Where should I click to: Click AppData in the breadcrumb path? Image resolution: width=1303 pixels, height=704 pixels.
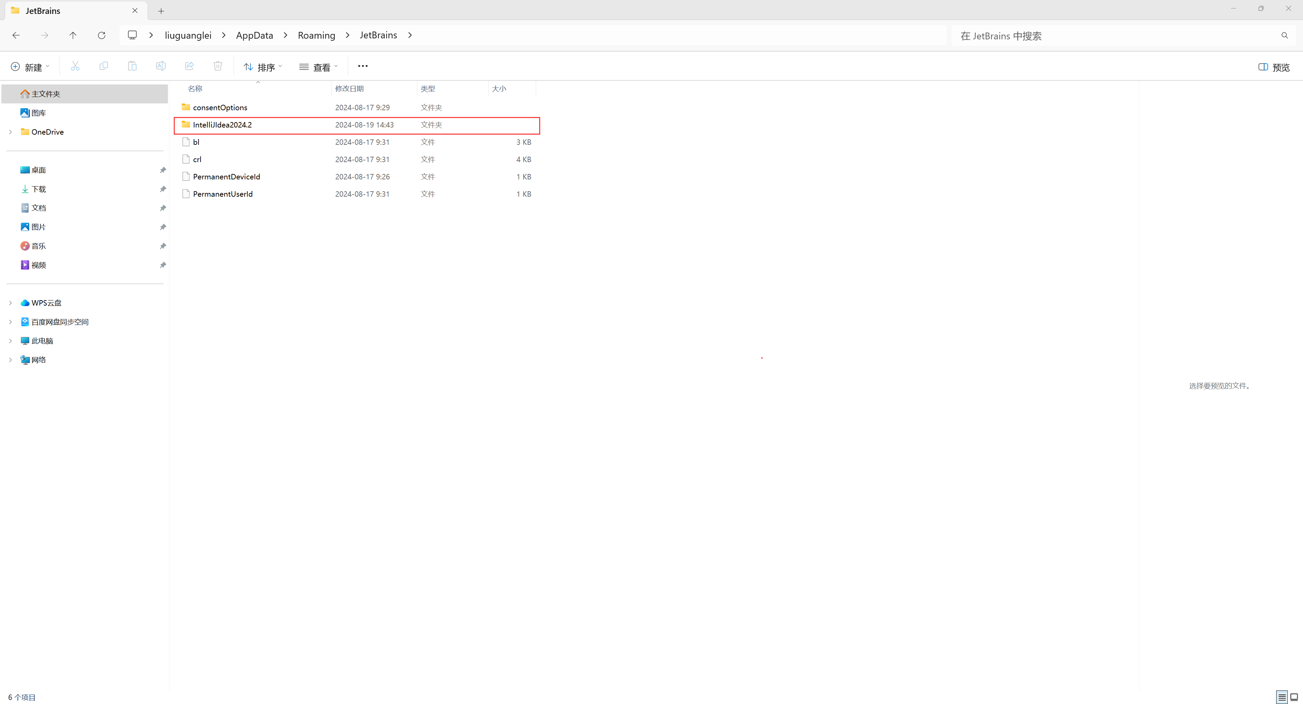[254, 35]
